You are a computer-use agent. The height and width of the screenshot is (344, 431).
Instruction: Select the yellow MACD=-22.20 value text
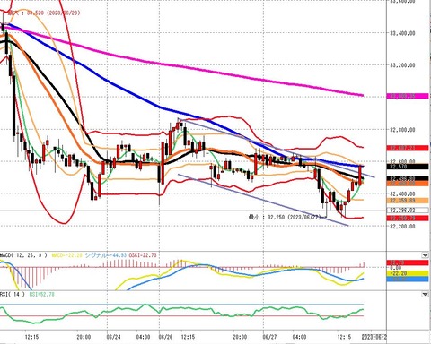tap(66, 255)
